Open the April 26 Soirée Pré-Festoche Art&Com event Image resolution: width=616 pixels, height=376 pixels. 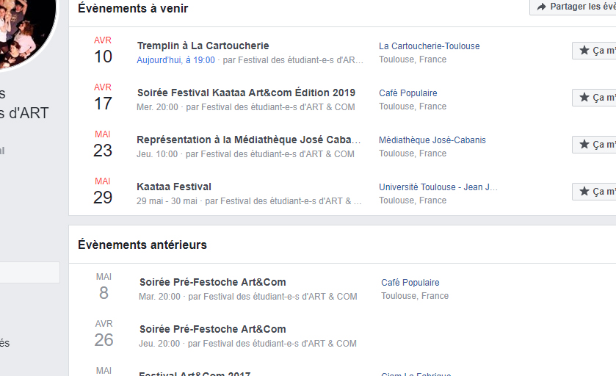pos(212,329)
